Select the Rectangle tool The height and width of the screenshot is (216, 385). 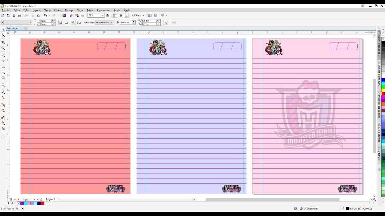[x=3, y=67]
